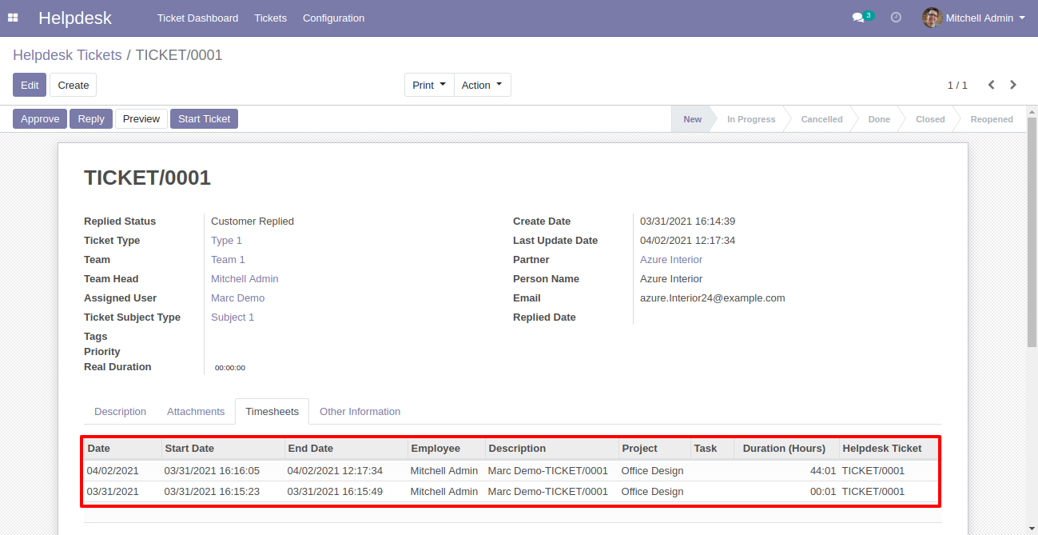The height and width of the screenshot is (535, 1038).
Task: Expand the Print dropdown
Action: point(429,85)
